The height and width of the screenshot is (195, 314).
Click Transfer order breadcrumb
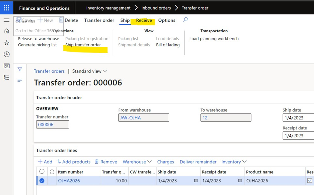pos(195,8)
